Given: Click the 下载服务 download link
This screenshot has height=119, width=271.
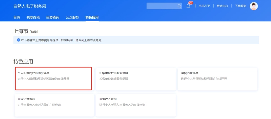Looking at the screenshot, I should pyautogui.click(x=240, y=6).
